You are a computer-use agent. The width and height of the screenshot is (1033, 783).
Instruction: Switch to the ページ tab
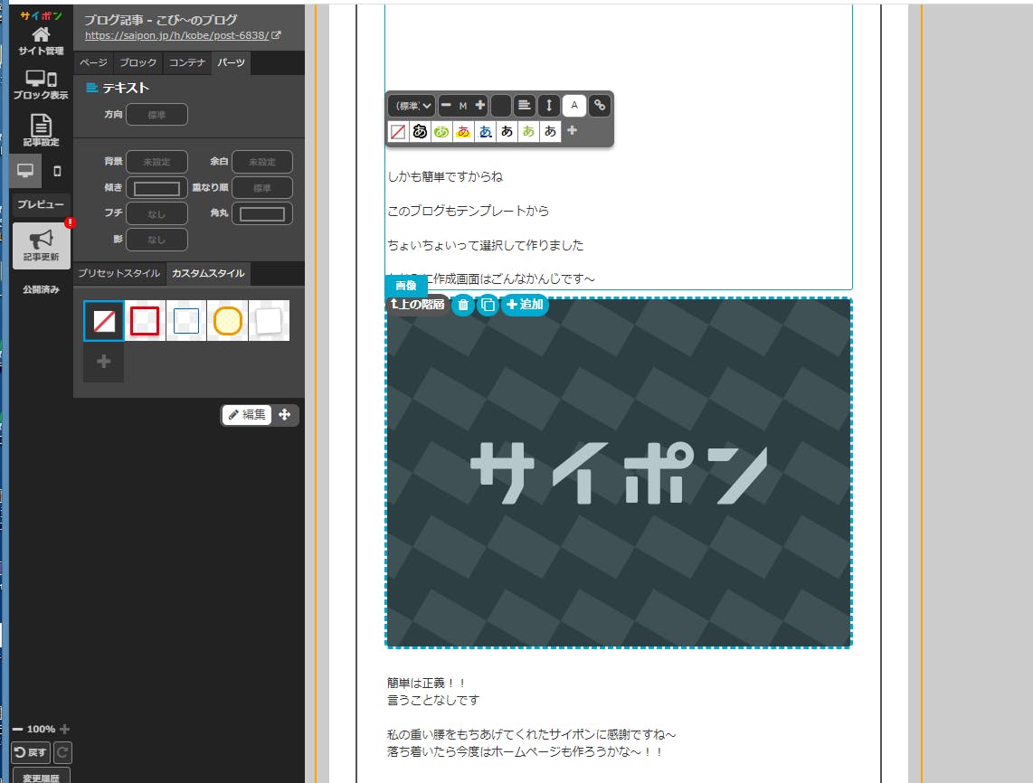(93, 62)
